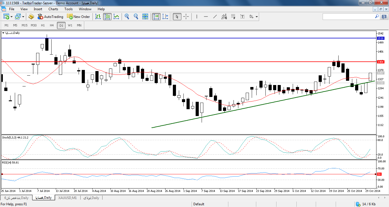
Task: Set timeframe to M1
Action: 7,25
